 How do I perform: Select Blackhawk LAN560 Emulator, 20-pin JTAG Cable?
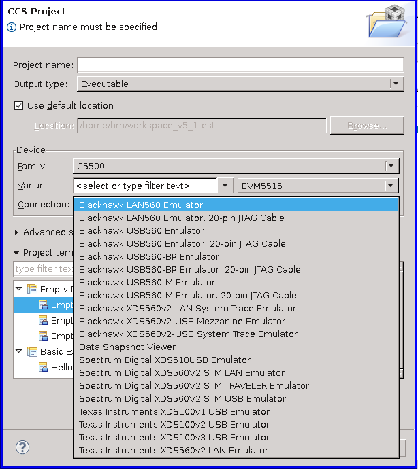(x=236, y=218)
